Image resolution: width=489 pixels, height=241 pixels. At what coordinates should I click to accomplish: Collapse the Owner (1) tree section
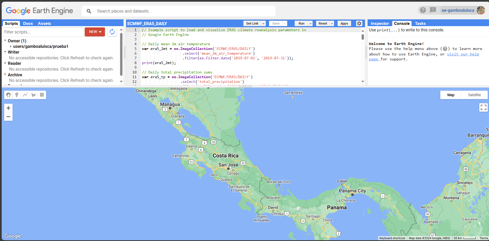[5, 41]
